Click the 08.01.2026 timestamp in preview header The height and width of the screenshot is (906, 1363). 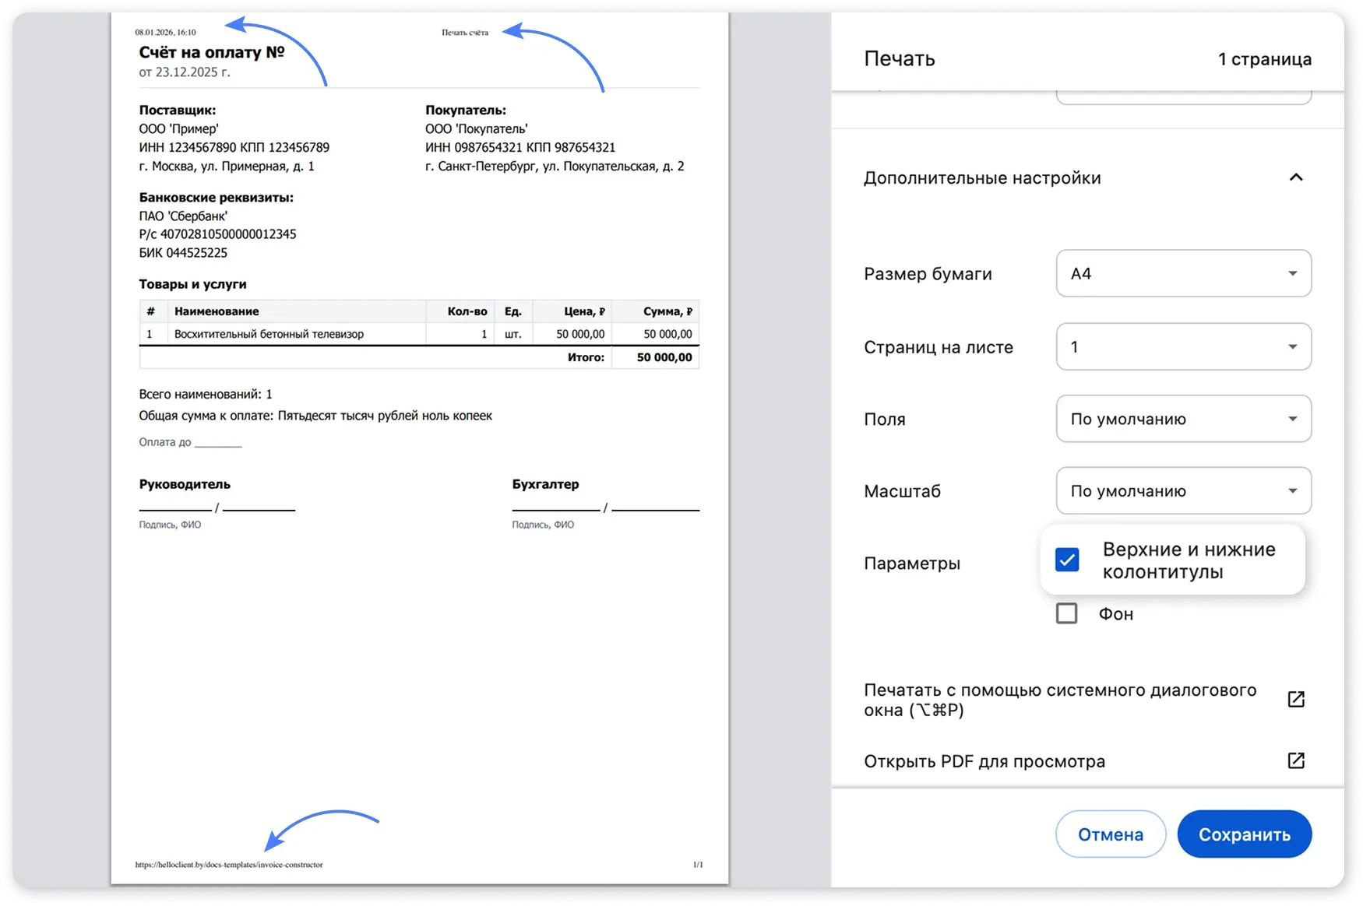point(165,33)
